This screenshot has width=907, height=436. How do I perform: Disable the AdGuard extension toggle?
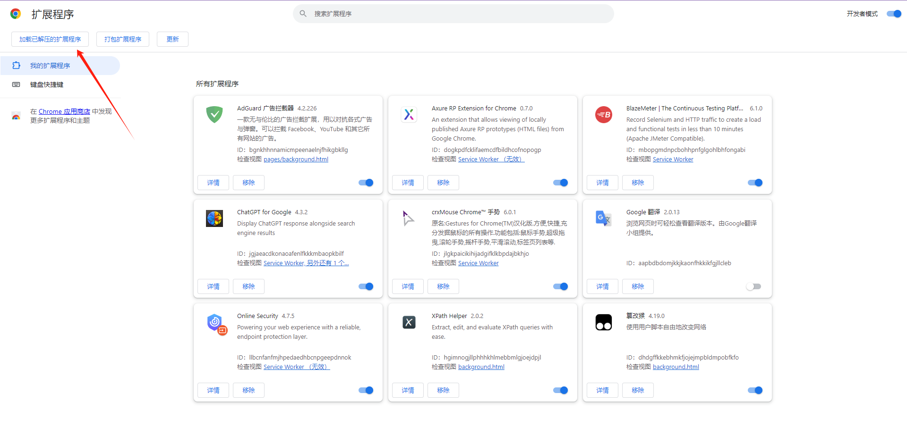click(x=366, y=183)
